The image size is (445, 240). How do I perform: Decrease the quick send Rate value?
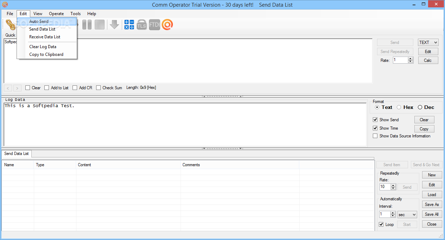pyautogui.click(x=410, y=62)
